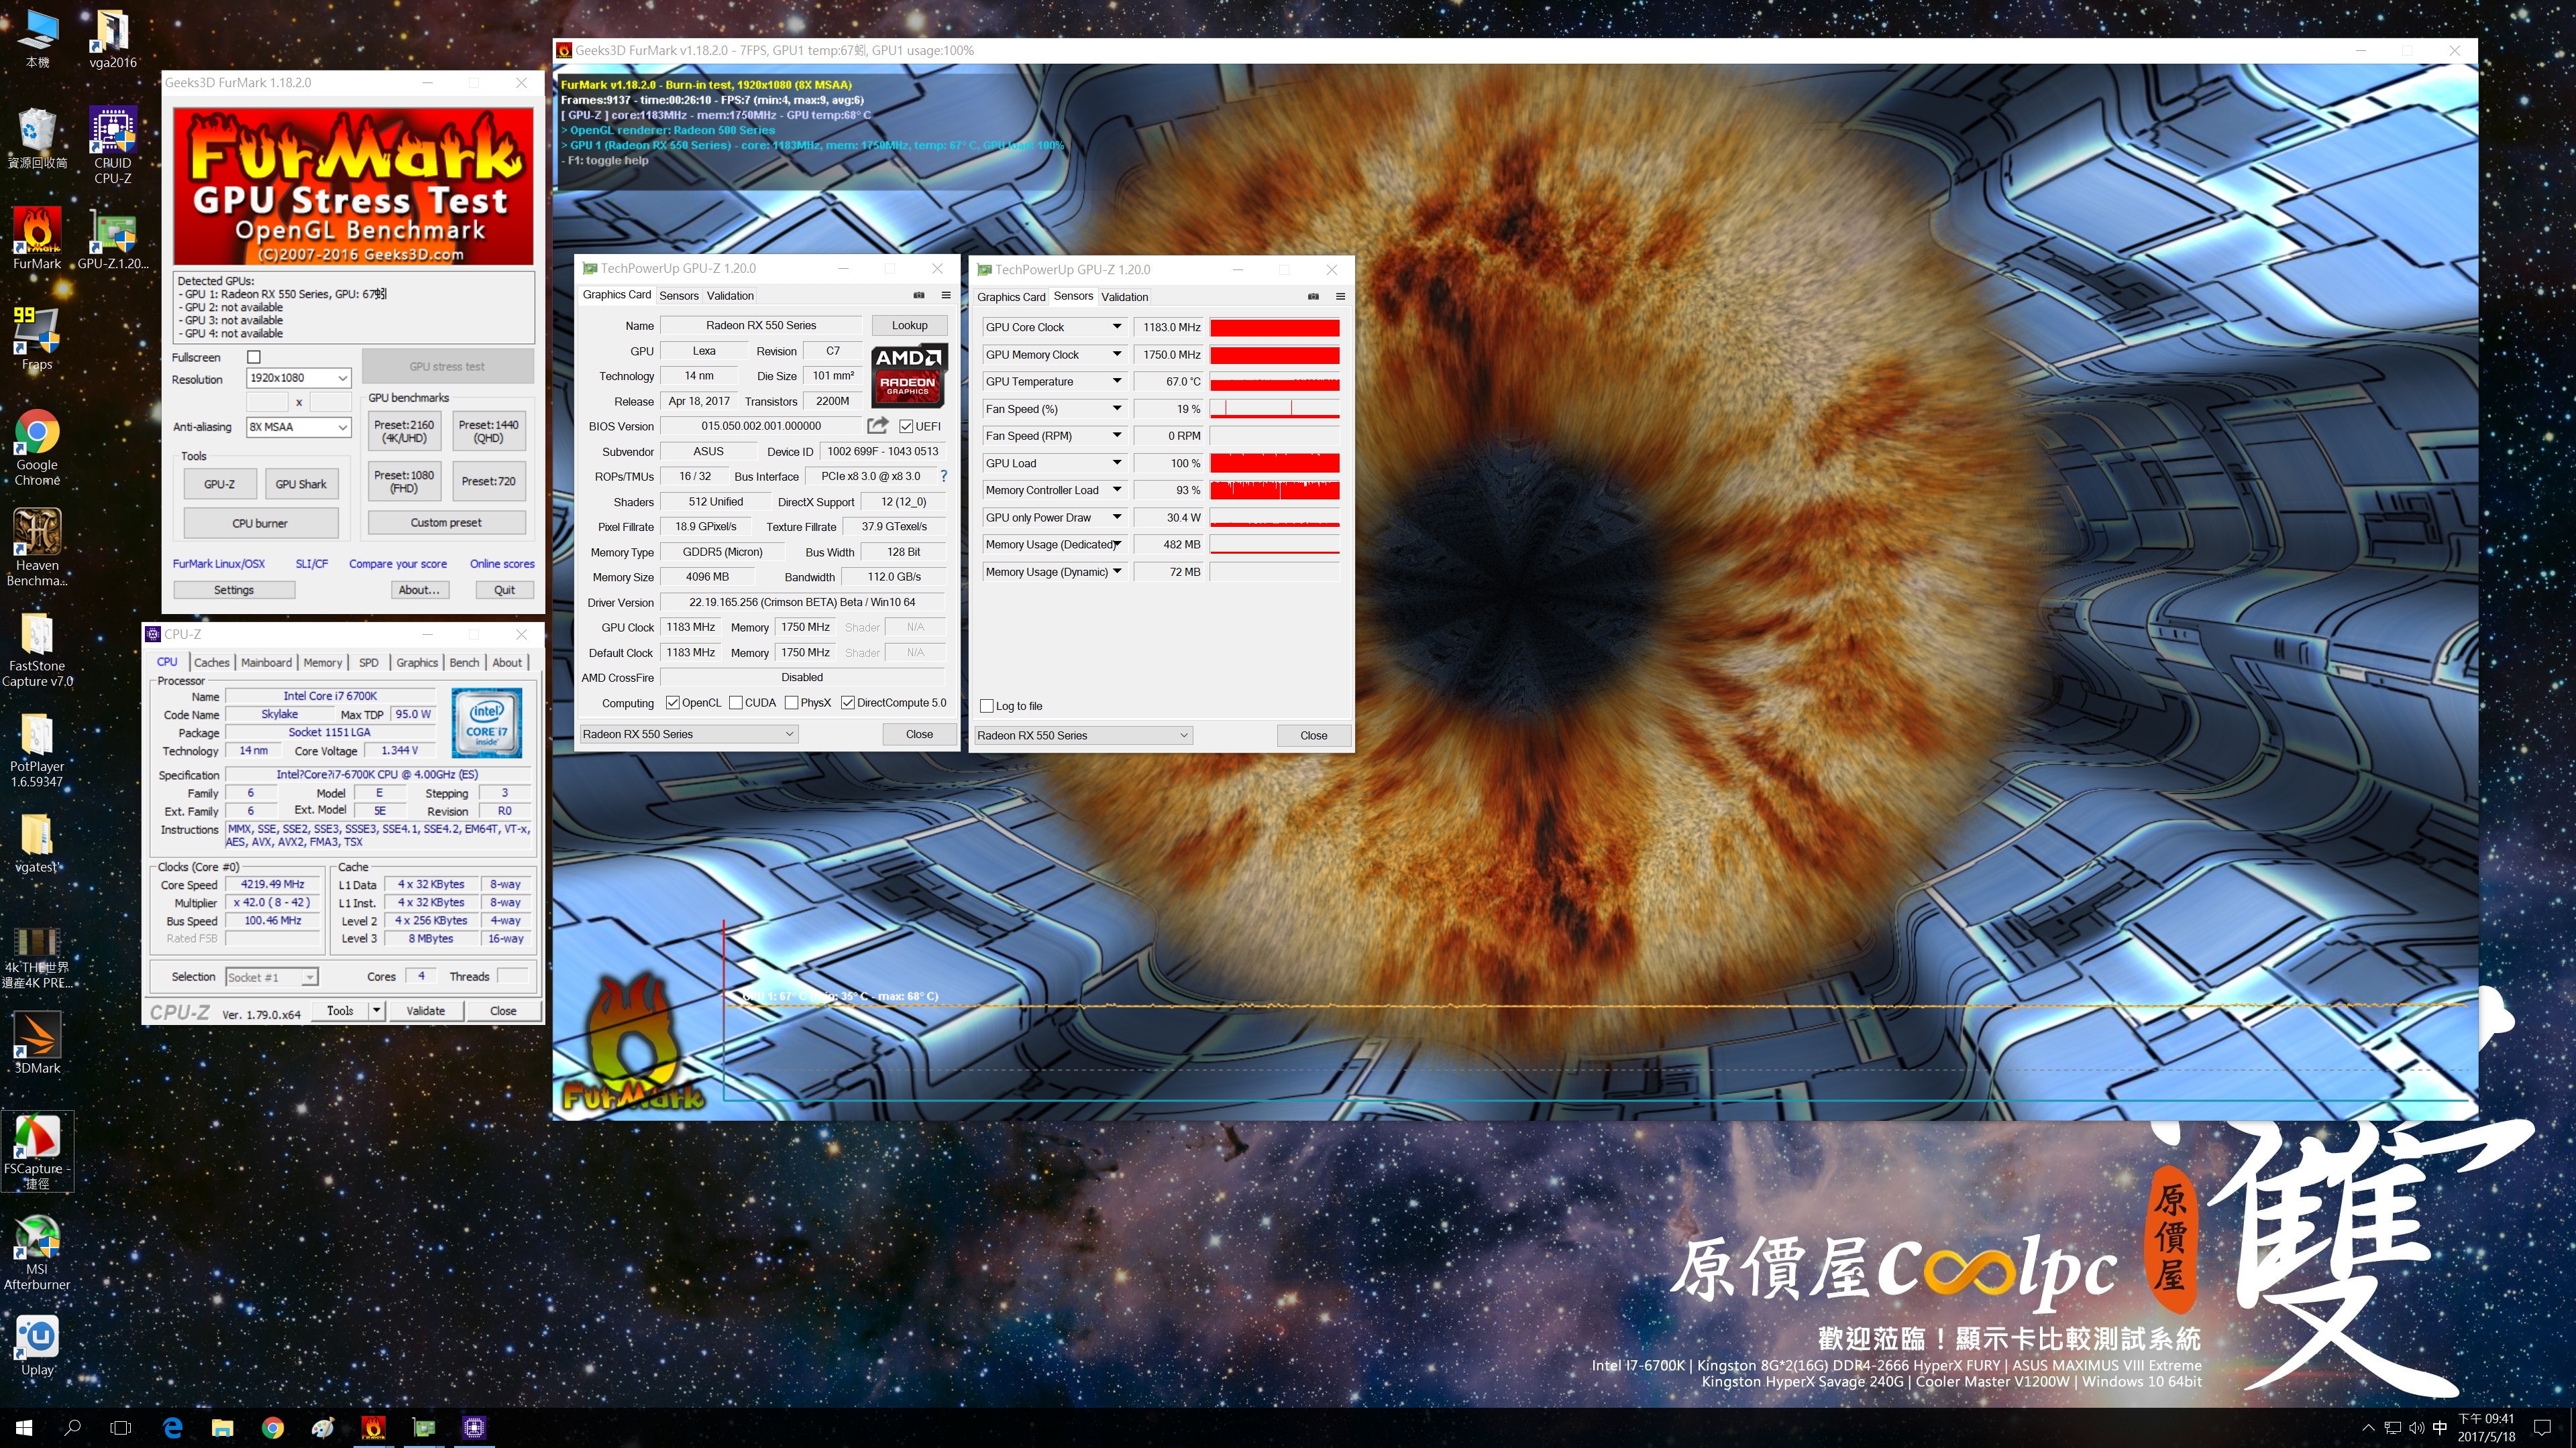Open FastStone Capture v7.0 folder
This screenshot has height=1448, width=2576.
point(37,650)
